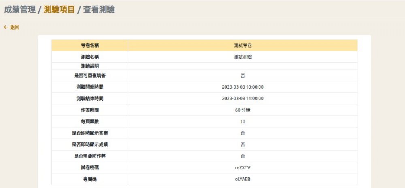Select the 測驗名稱 label cell

(x=90, y=57)
